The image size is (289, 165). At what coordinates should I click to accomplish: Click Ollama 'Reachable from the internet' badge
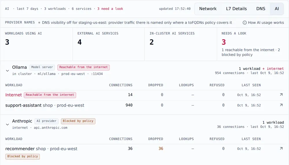84,67
